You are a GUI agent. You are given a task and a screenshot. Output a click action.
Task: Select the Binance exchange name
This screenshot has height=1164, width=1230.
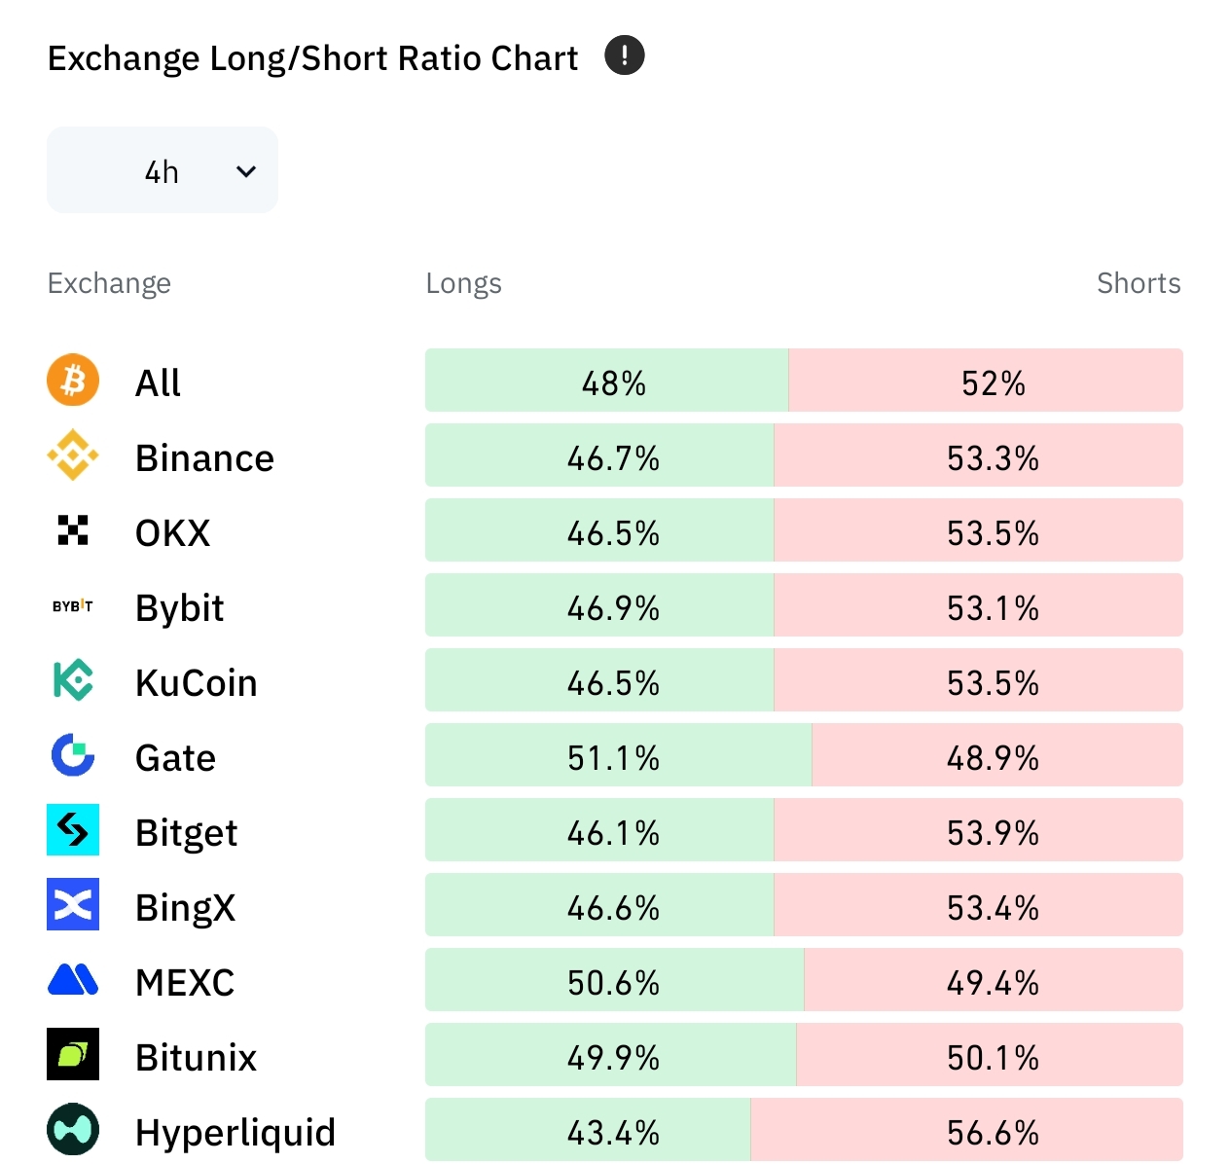pos(204,457)
